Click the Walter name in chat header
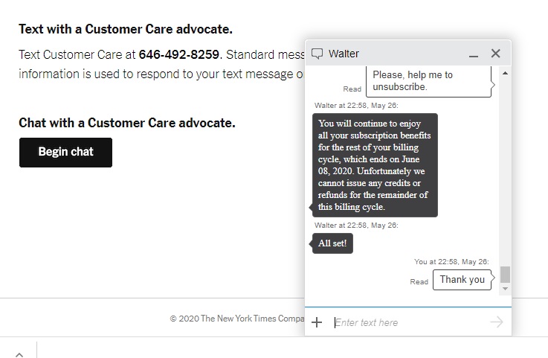This screenshot has width=548, height=358. click(344, 54)
